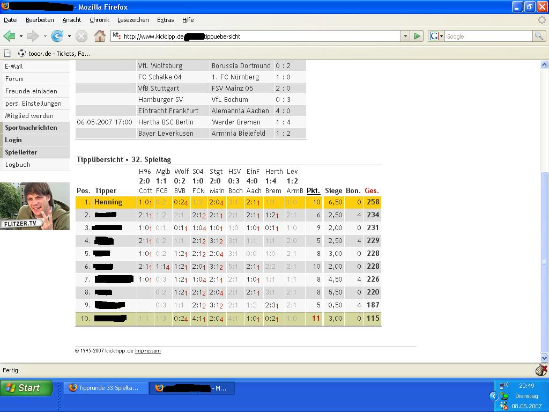Expand the address bar URL dropdown
Screen dimensions: 549x412
pyautogui.click(x=405, y=36)
